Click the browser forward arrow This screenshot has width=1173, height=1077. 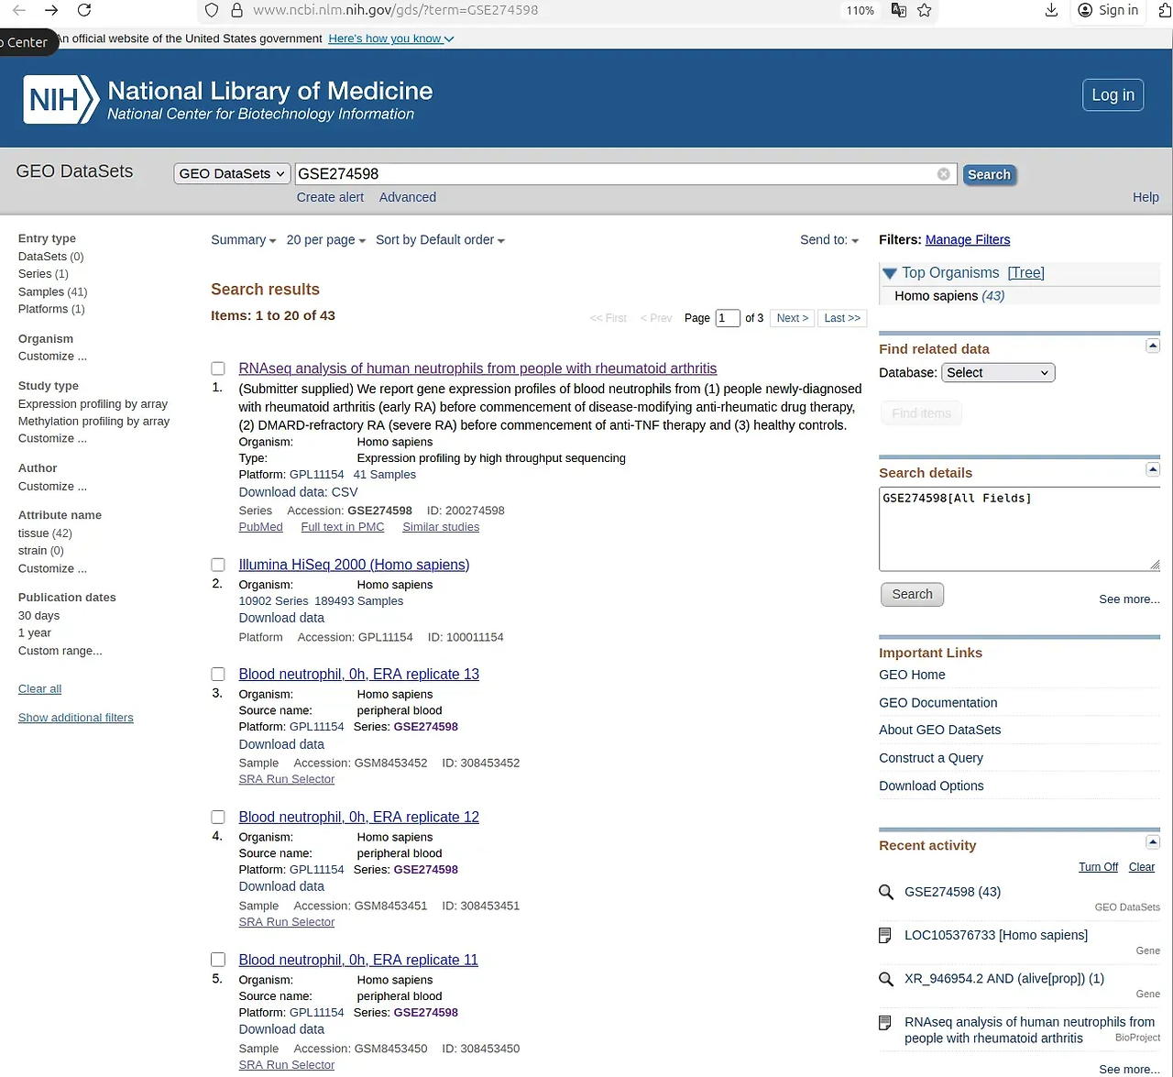coord(51,10)
